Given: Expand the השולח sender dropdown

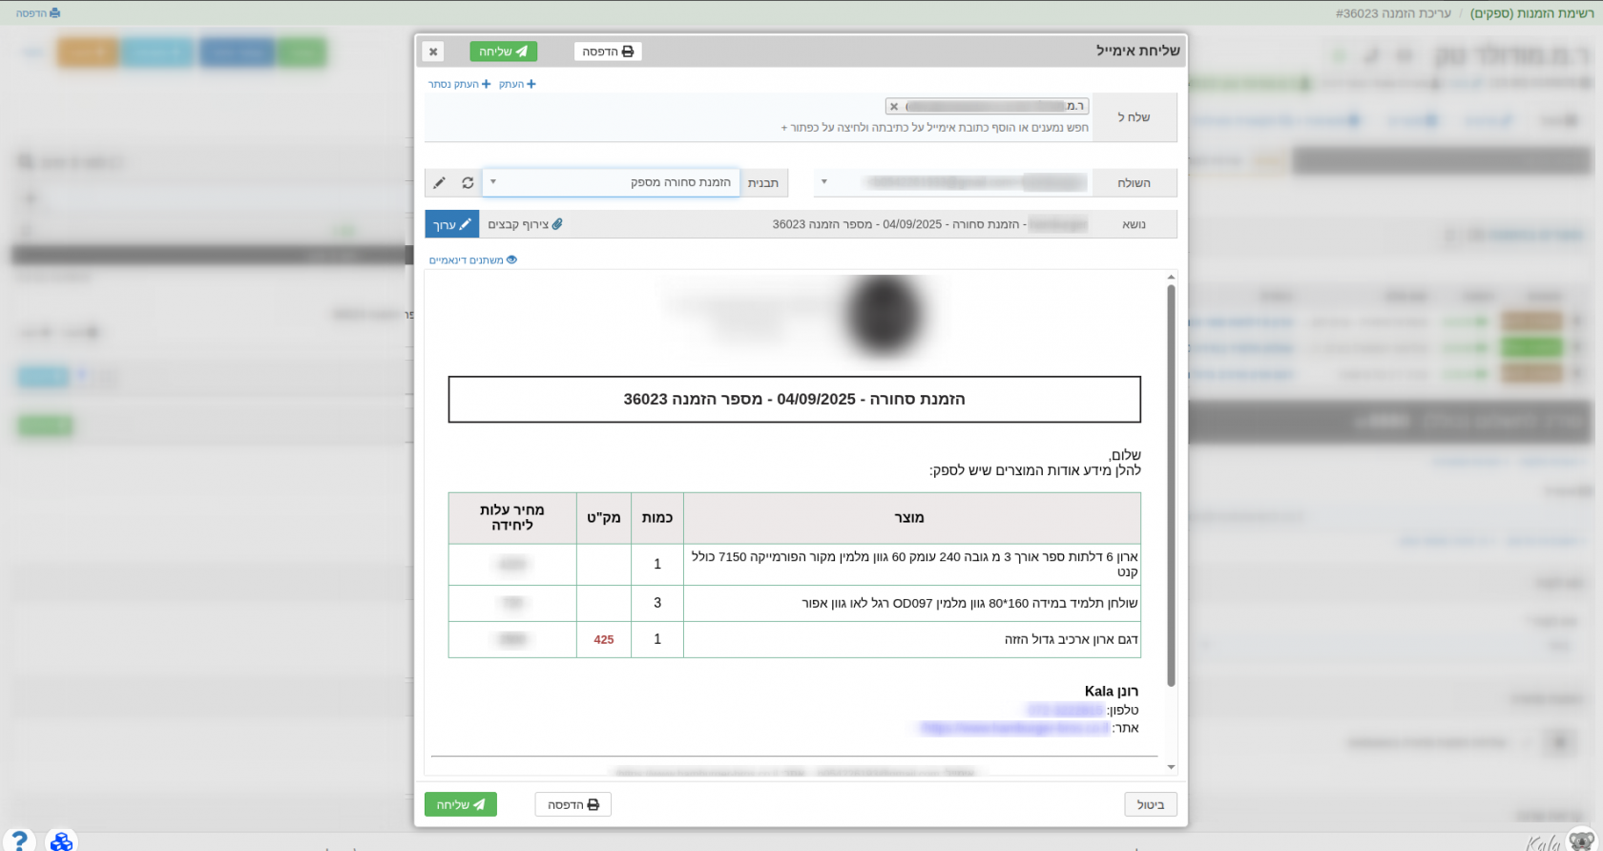Looking at the screenshot, I should point(824,182).
